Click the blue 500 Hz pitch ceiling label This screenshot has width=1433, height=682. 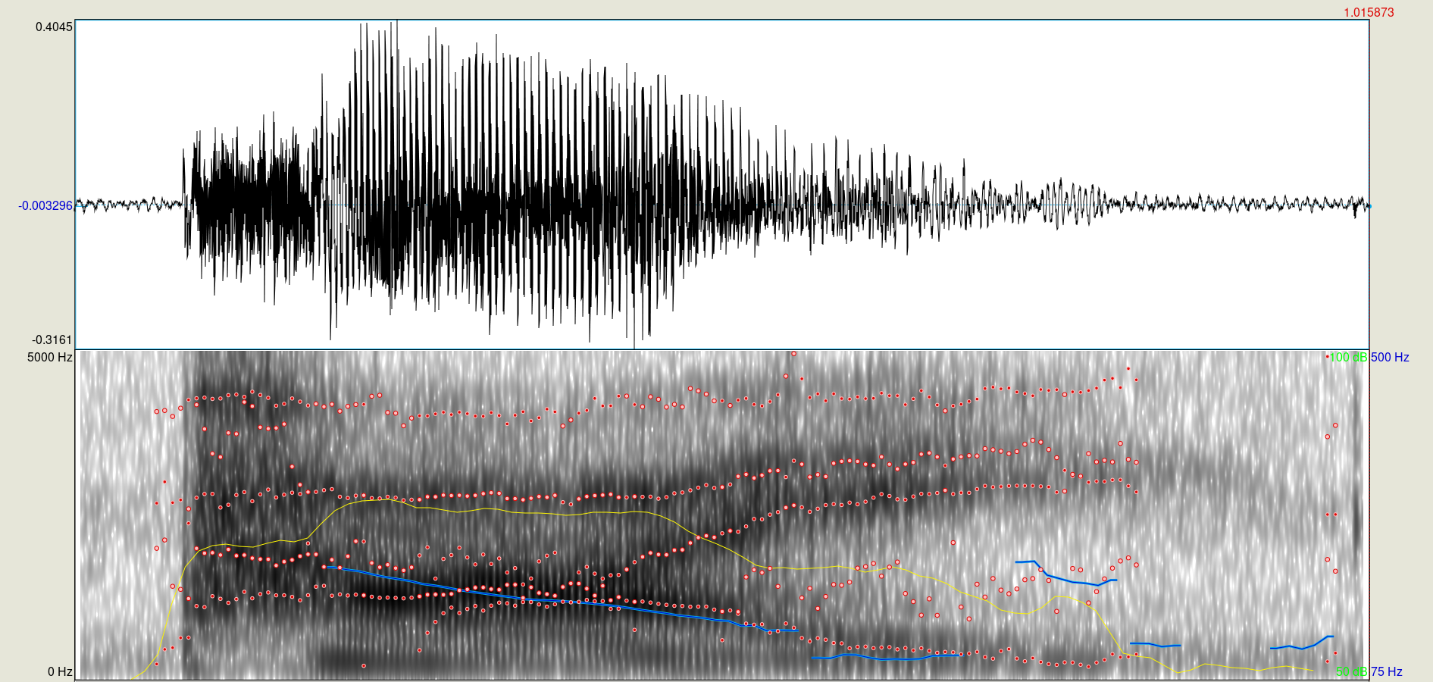point(1390,357)
